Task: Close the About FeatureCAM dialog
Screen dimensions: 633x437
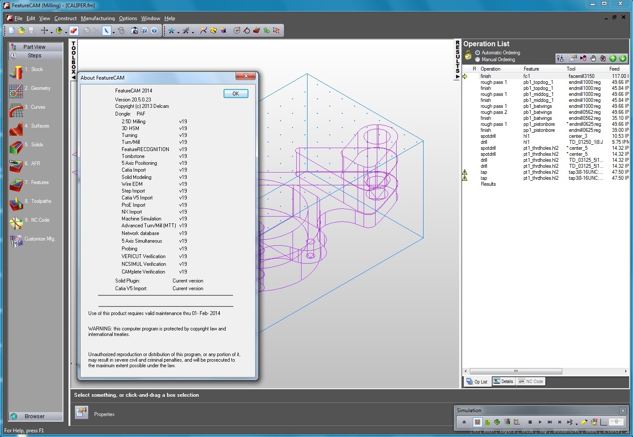Action: point(246,76)
